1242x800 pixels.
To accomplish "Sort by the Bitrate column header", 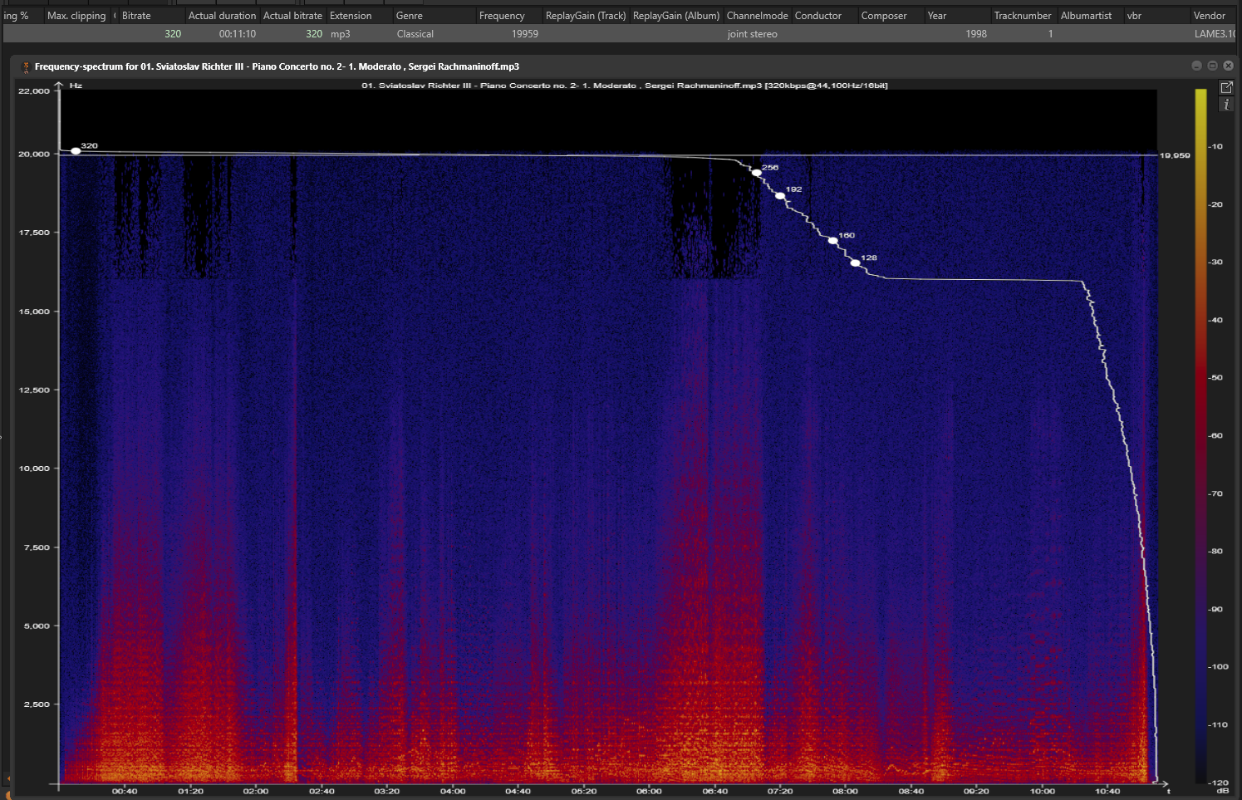I will (x=136, y=16).
